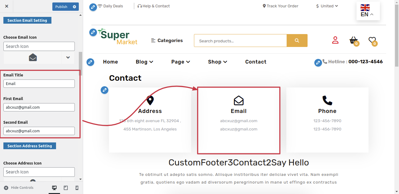Click the search magnifier button
Image resolution: width=399 pixels, height=194 pixels.
click(297, 41)
